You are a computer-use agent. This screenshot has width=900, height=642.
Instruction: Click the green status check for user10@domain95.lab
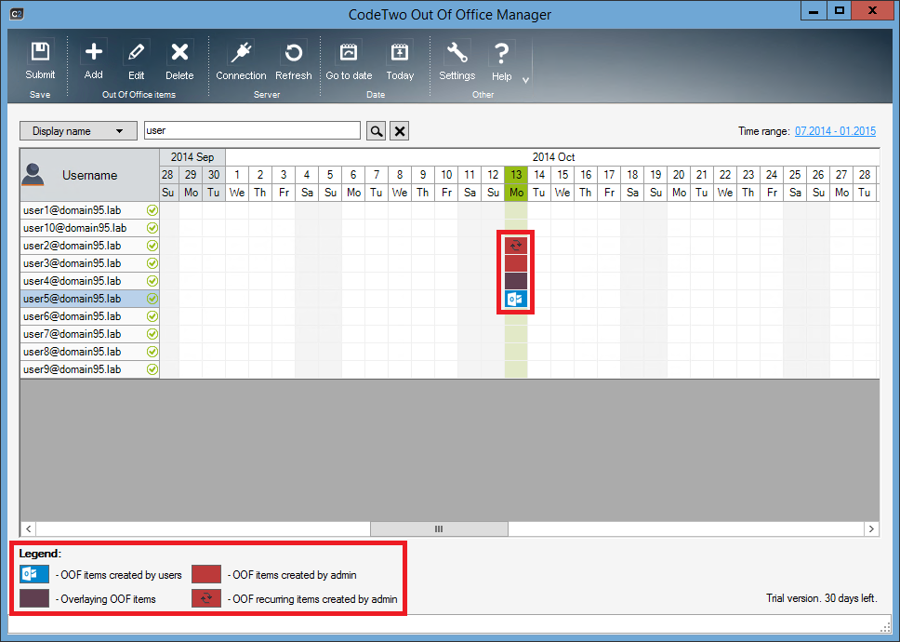[152, 228]
